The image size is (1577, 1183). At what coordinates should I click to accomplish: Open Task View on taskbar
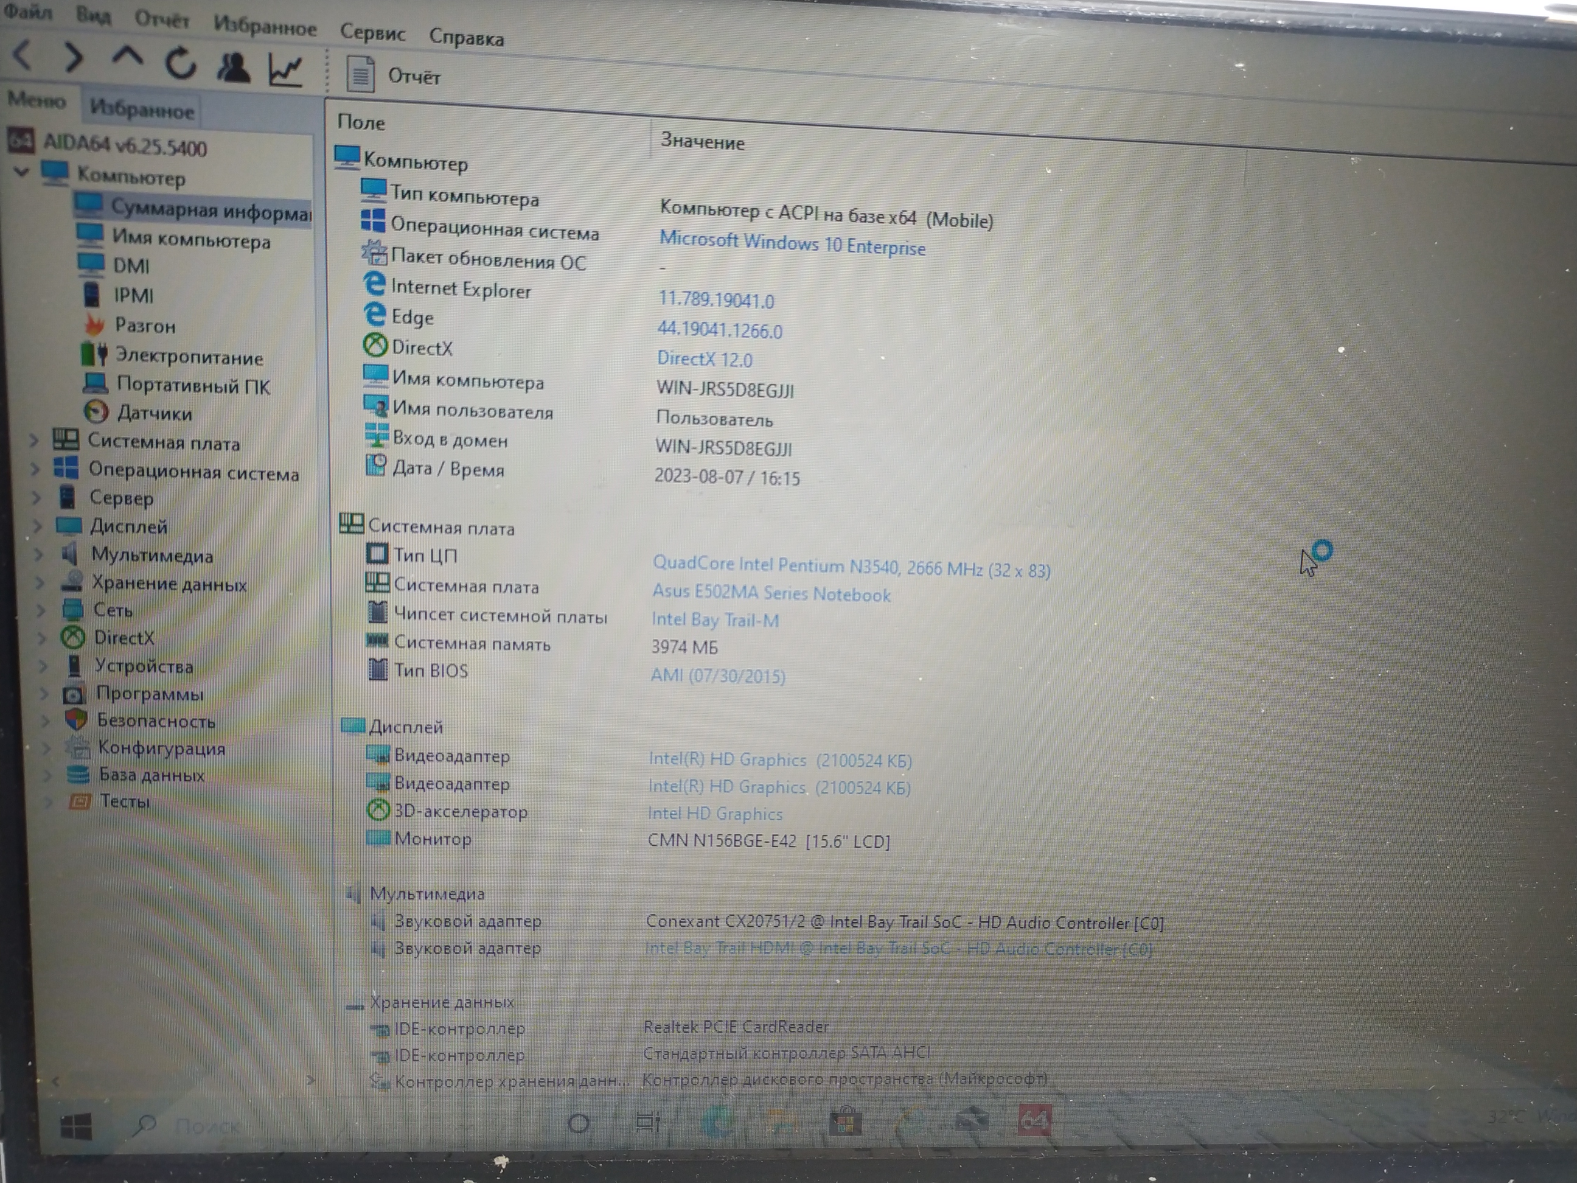[647, 1123]
